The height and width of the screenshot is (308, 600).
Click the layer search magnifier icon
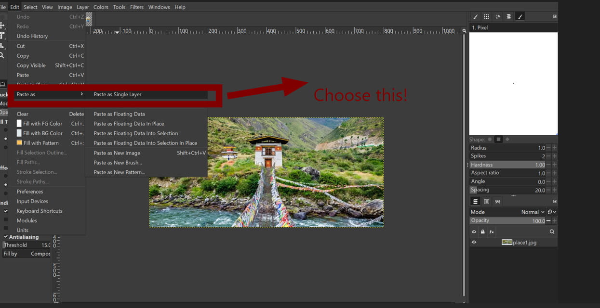tap(552, 231)
